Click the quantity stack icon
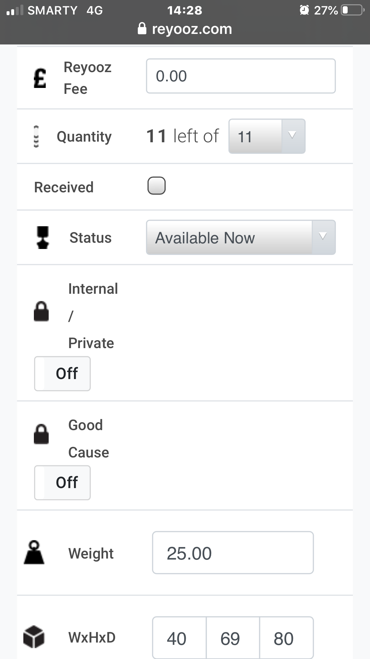The width and height of the screenshot is (370, 659). (36, 136)
